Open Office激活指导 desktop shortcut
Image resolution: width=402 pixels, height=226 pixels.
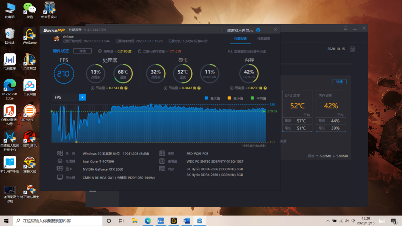10,115
